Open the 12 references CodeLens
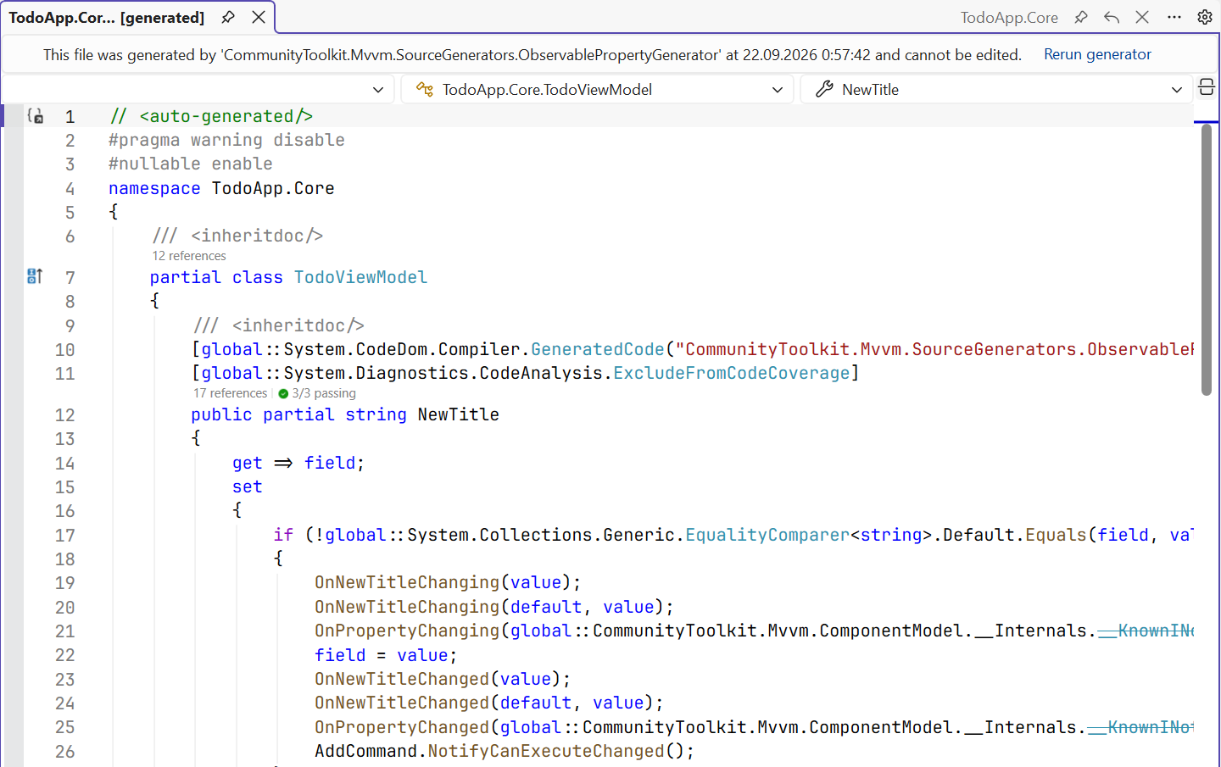The height and width of the screenshot is (767, 1221). pos(189,256)
